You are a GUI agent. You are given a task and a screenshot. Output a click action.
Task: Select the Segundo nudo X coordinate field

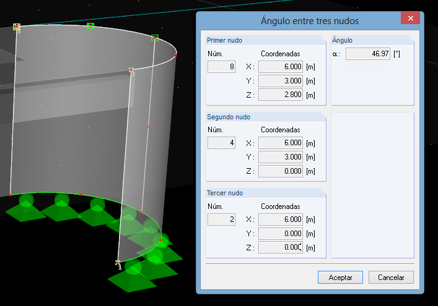click(x=281, y=143)
